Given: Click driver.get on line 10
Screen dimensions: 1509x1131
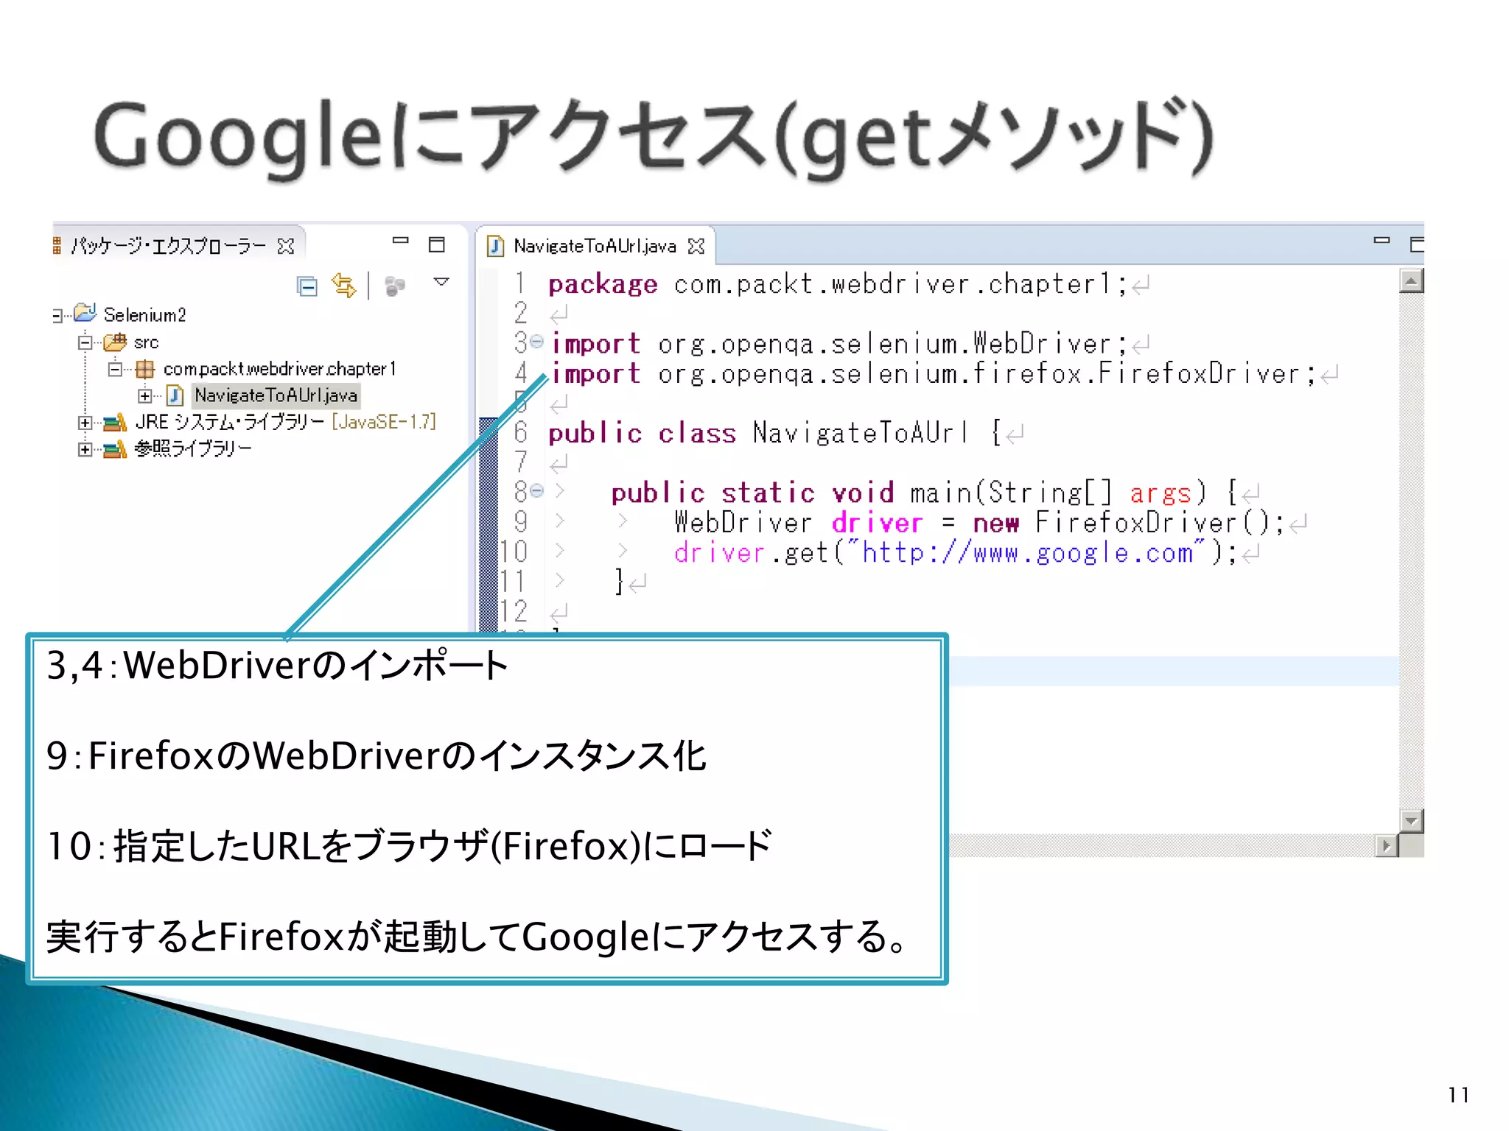Looking at the screenshot, I should pyautogui.click(x=752, y=552).
